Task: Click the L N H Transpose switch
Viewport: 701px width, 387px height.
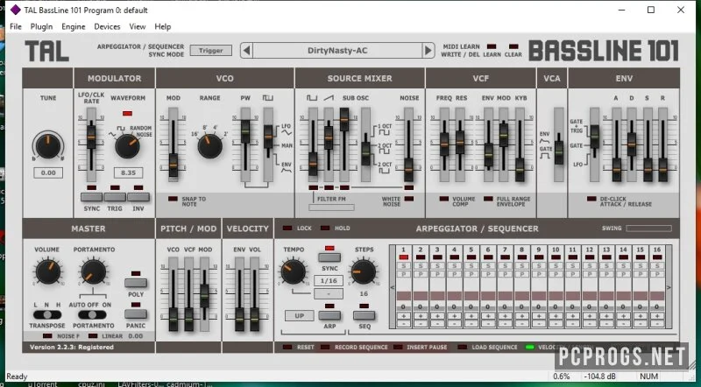Action: [47, 314]
